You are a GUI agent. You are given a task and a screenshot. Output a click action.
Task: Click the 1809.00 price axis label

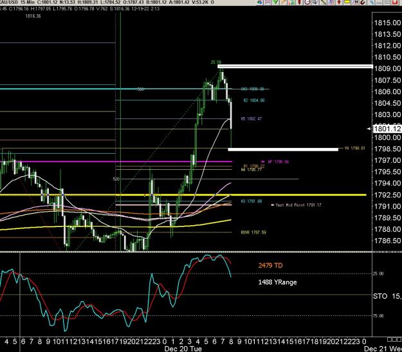[x=387, y=68]
